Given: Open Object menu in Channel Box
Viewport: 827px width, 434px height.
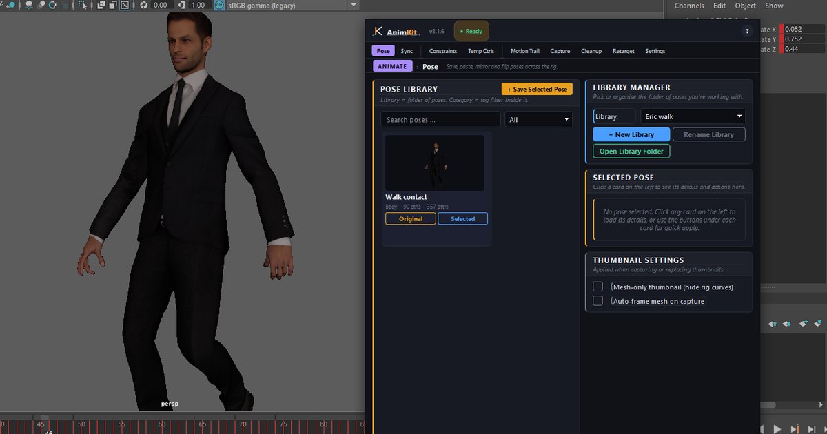Looking at the screenshot, I should click(746, 6).
